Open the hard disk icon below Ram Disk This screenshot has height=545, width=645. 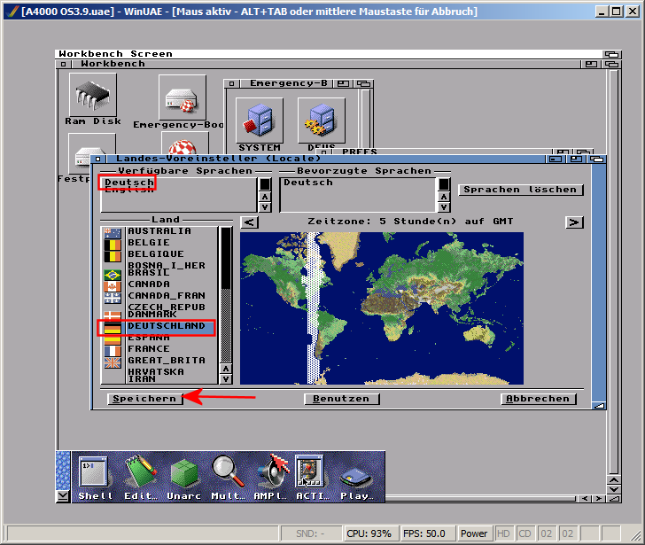tap(91, 154)
